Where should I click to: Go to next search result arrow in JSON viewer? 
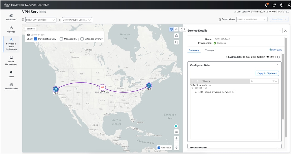coord(273,81)
